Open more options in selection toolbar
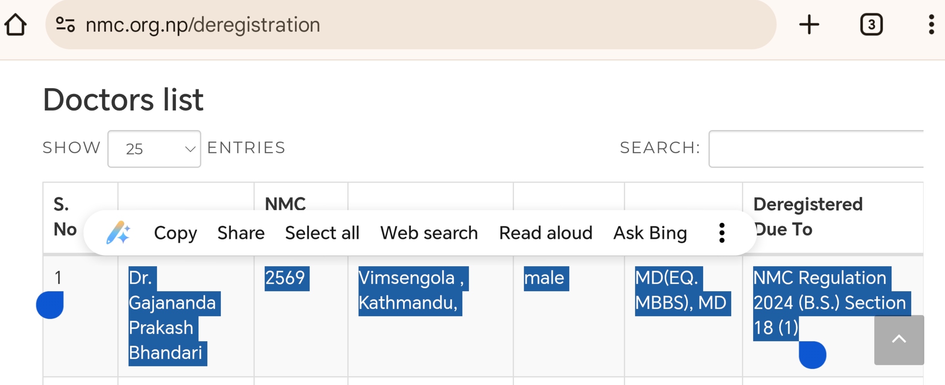 click(722, 233)
